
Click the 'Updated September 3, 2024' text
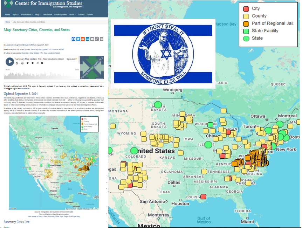tap(21, 94)
